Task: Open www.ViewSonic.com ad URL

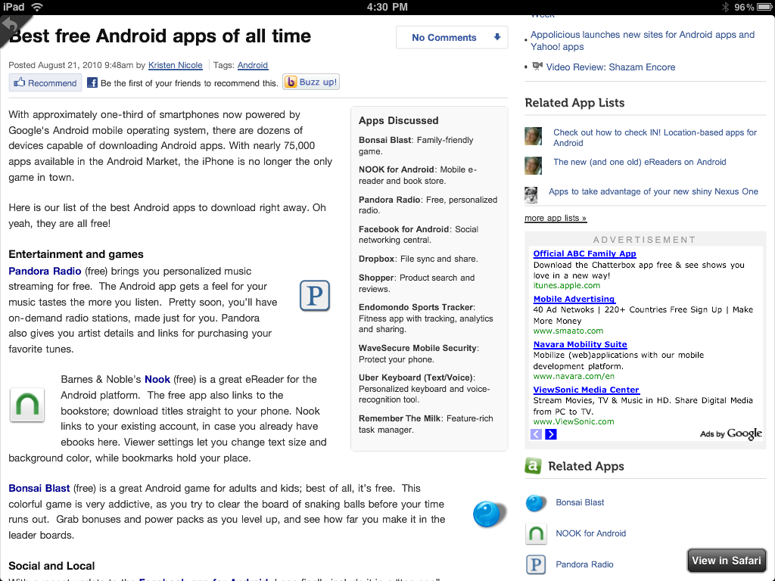Action: [x=574, y=422]
